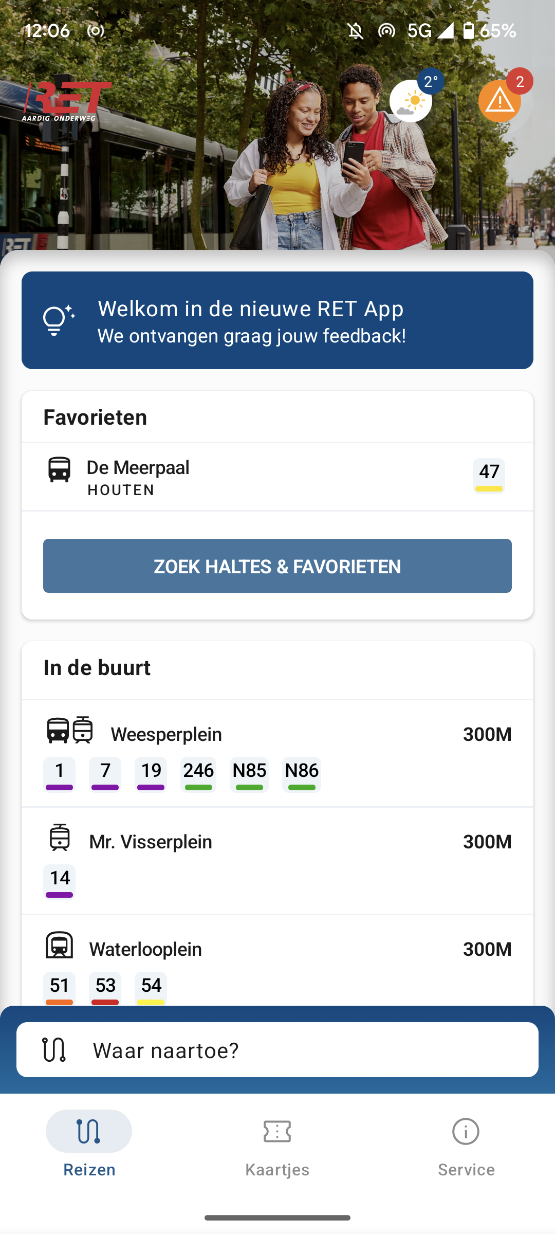Select night line N85 badge
Image resolution: width=555 pixels, height=1234 pixels.
pos(249,774)
